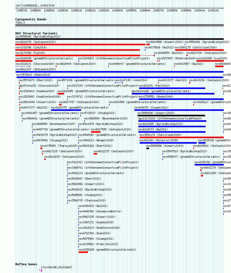Click the blue nsv4166775 variant bar
The height and width of the screenshot is (273, 231).
click(66, 110)
